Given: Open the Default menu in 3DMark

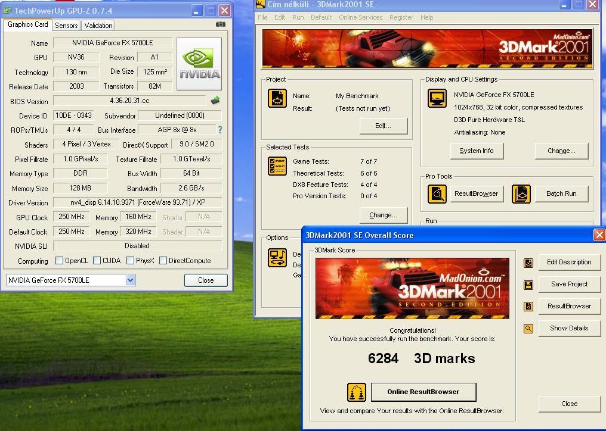Looking at the screenshot, I should coord(321,17).
